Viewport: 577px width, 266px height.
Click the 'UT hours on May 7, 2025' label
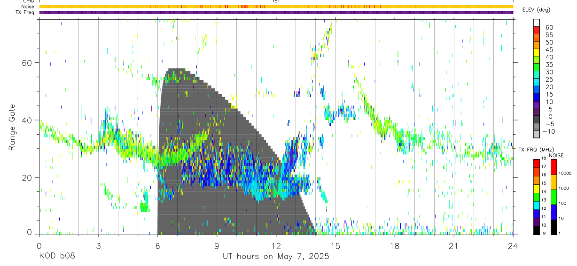(x=276, y=257)
